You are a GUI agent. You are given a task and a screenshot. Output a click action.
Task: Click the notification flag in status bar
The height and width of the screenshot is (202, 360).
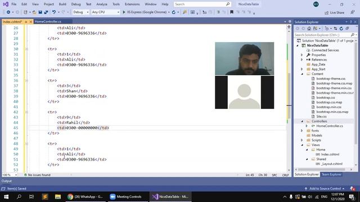pyautogui.click(x=353, y=189)
